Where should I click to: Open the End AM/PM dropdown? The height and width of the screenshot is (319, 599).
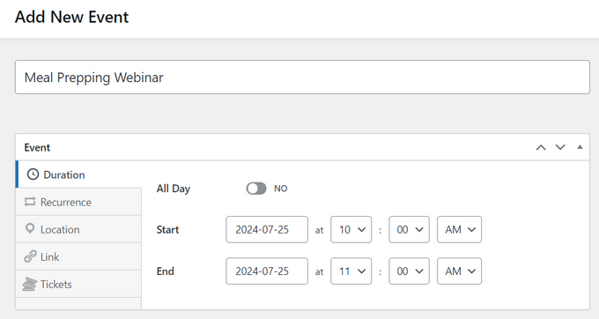click(x=459, y=271)
